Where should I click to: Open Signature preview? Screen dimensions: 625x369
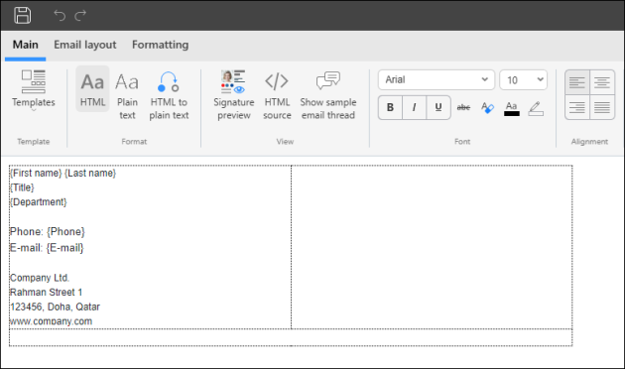pyautogui.click(x=233, y=95)
